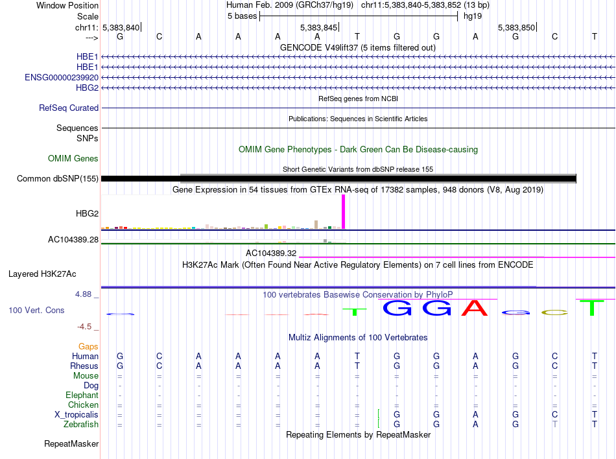Open the H3K27Ac Mark ENCODE track title
This screenshot has width=616, height=459.
pyautogui.click(x=358, y=265)
